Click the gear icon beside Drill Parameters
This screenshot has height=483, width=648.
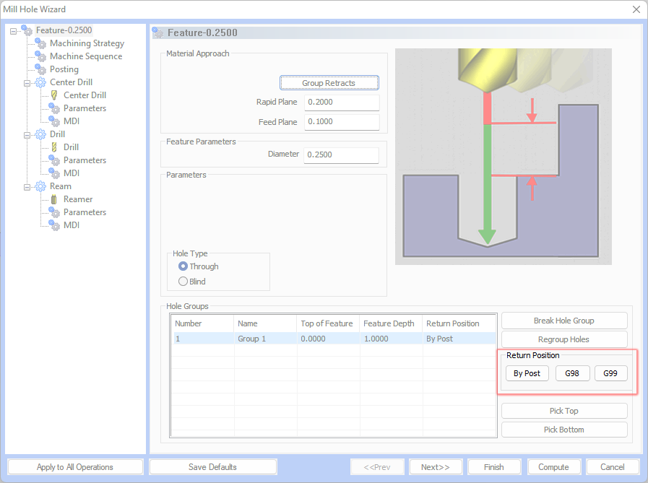54,160
